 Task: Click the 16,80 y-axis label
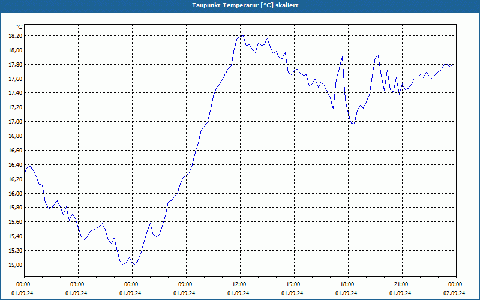[x=16, y=136]
